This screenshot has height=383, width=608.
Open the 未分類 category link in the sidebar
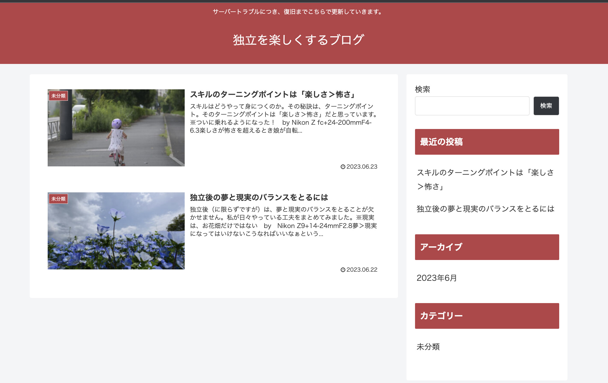(428, 347)
